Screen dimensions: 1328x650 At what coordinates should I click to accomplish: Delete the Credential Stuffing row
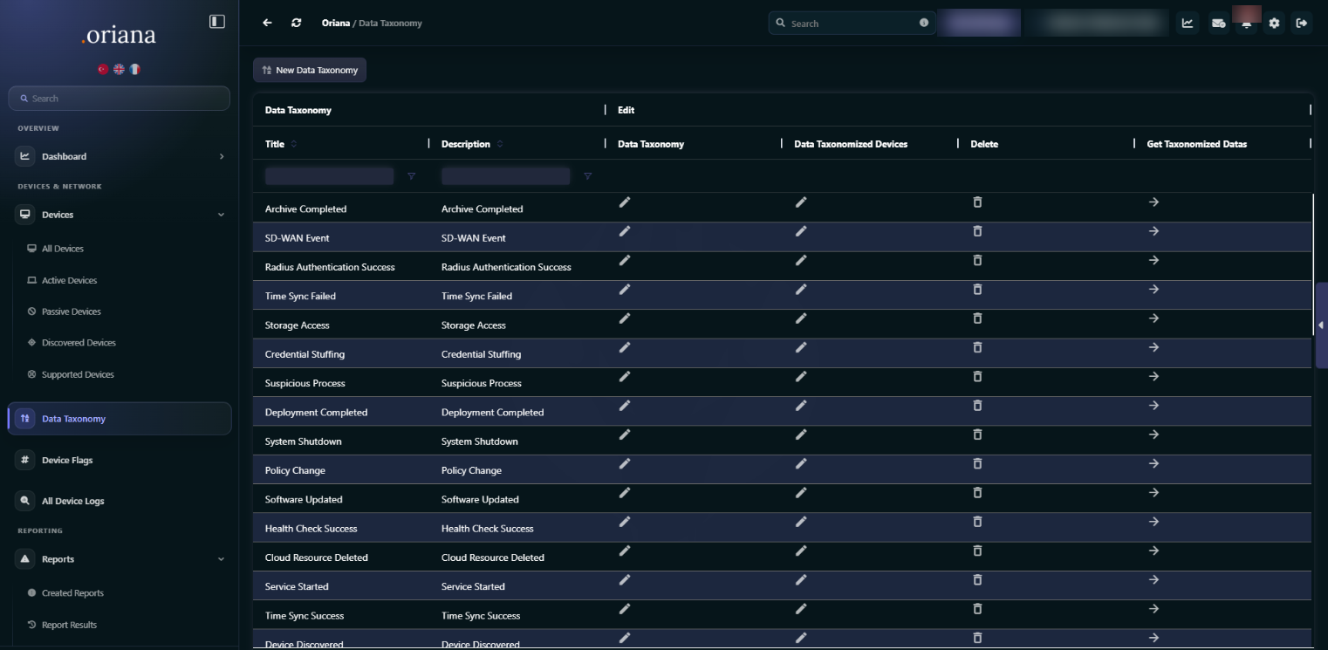977,347
